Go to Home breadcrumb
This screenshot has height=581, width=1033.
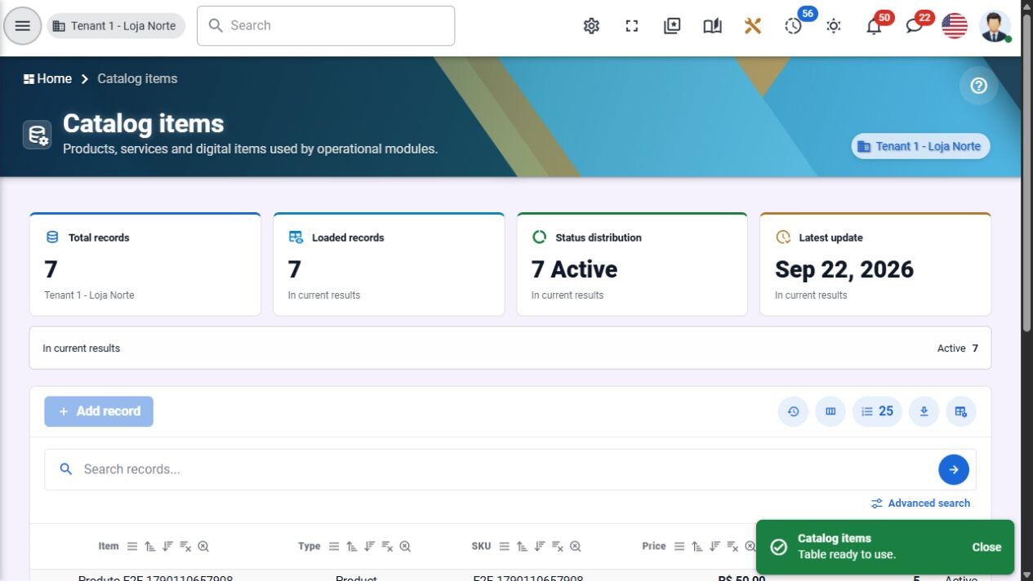47,78
